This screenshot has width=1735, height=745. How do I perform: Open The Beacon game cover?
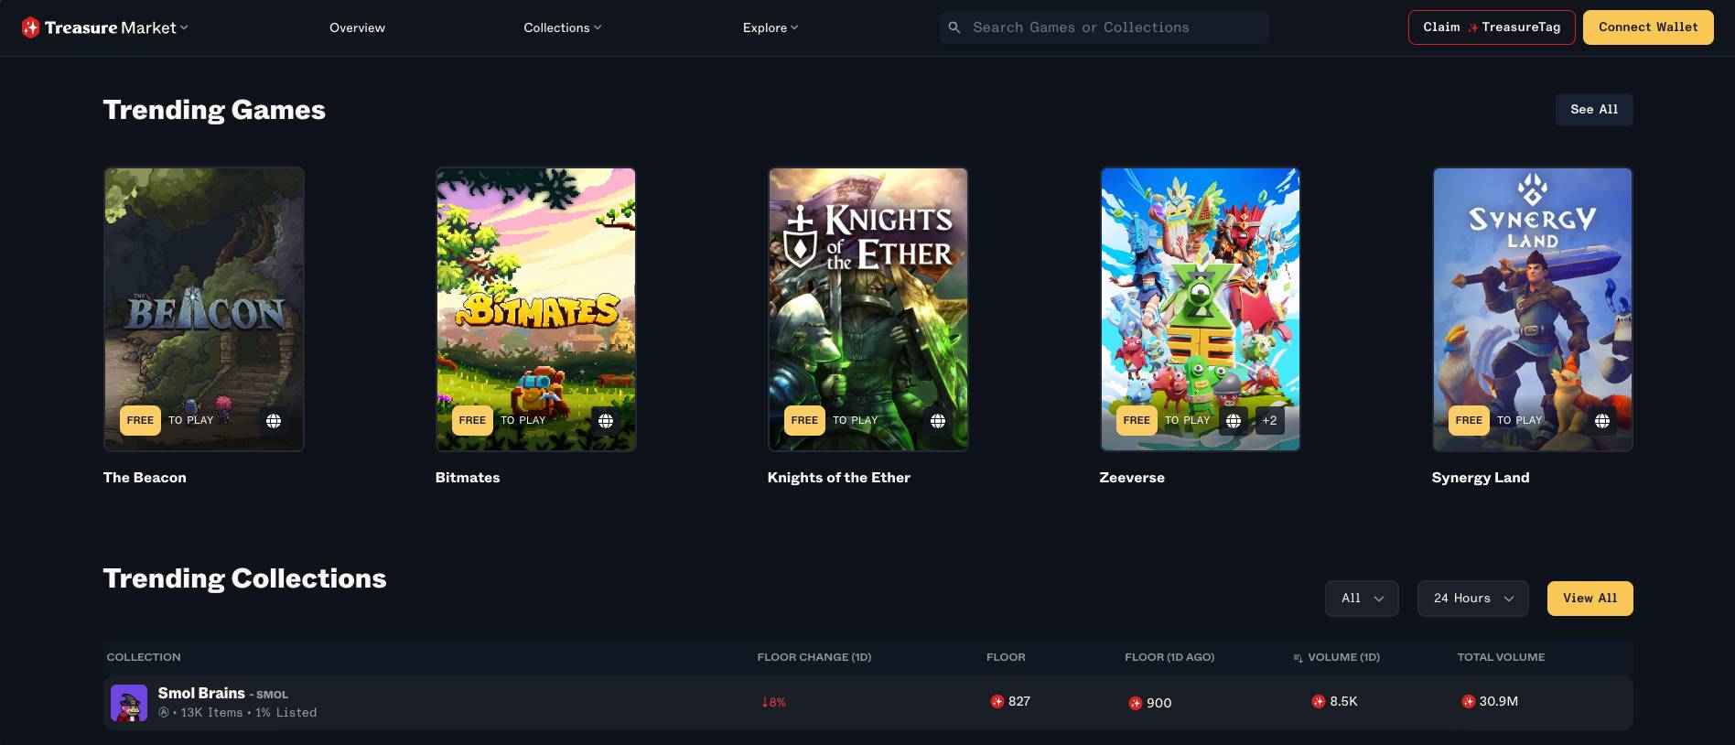(x=204, y=309)
